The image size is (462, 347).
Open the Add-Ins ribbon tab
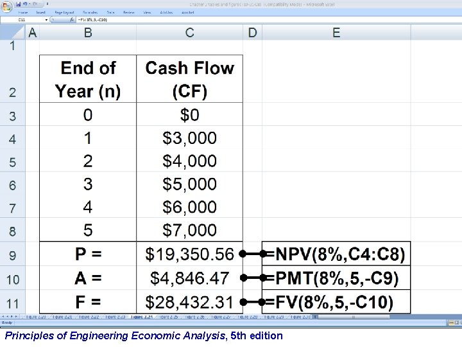[166, 12]
